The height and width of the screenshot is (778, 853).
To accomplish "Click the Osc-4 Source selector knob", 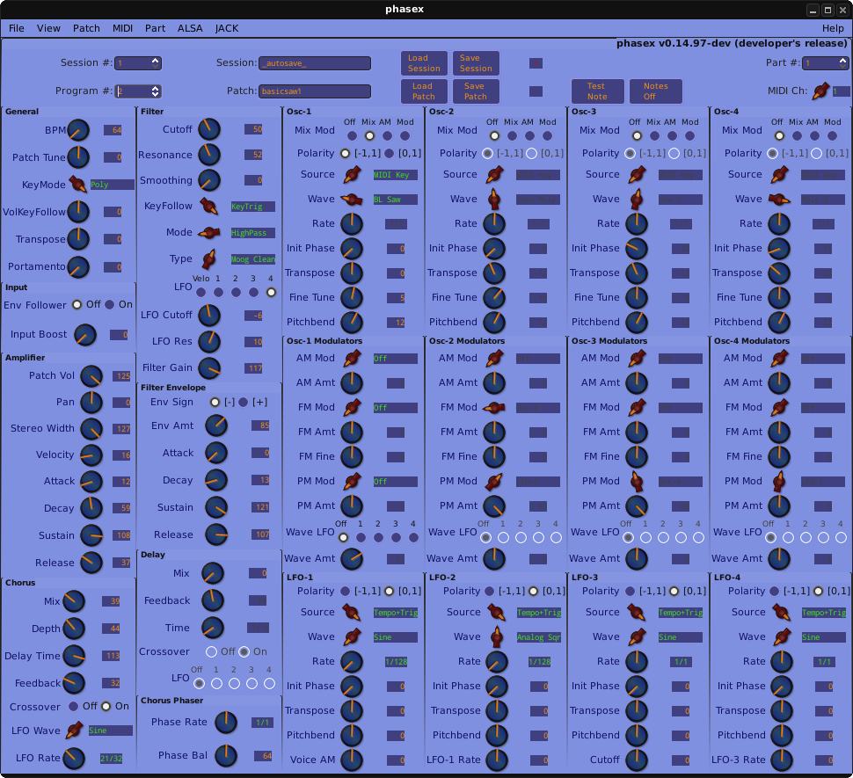I will click(x=779, y=175).
